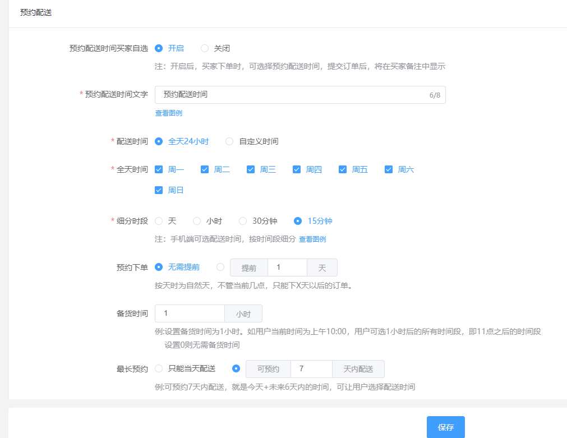Open 查看图例 link under text field
The width and height of the screenshot is (567, 438).
coord(168,113)
